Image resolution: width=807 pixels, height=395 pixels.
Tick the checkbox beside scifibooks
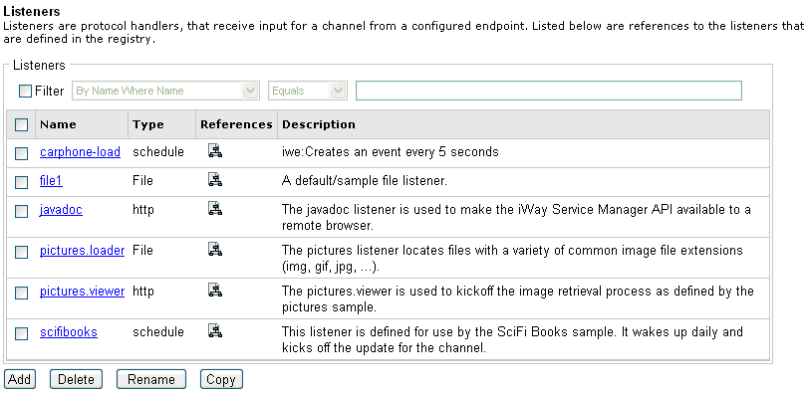(21, 334)
